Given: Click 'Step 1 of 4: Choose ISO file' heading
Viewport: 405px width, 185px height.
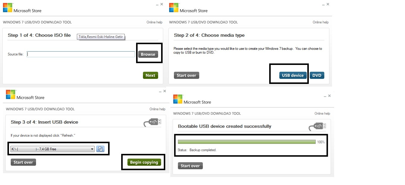Looking at the screenshot, I should click(x=39, y=35).
